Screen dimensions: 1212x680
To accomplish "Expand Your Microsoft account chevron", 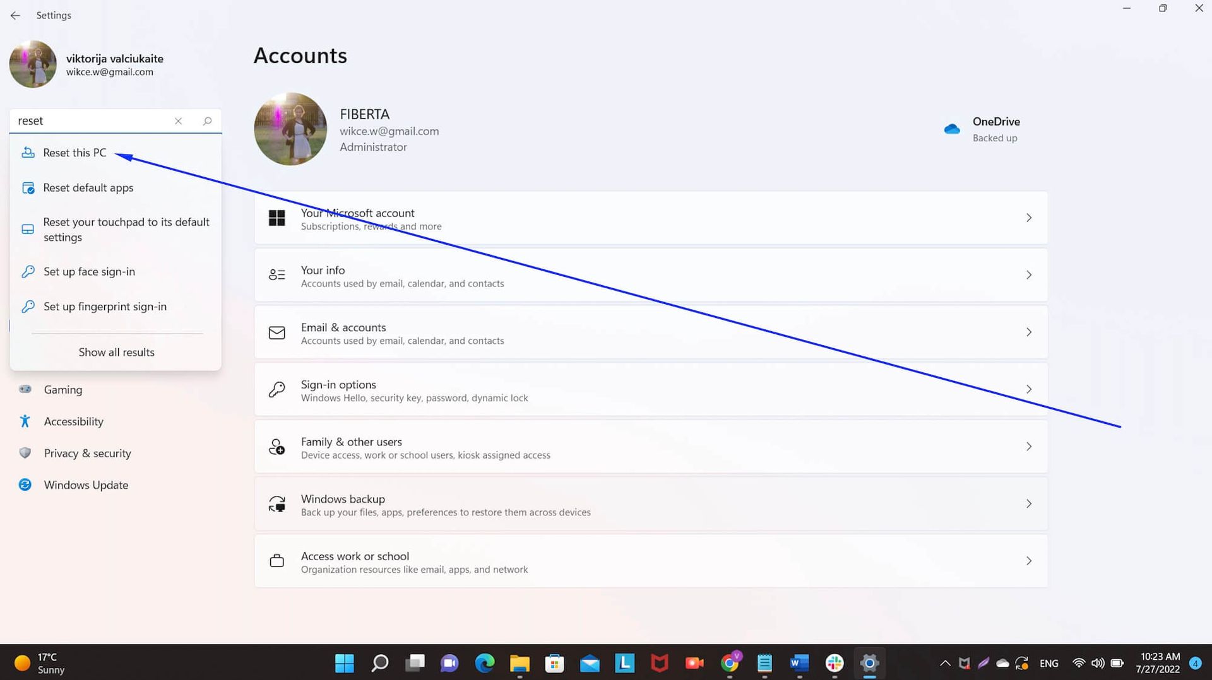I will coord(1028,218).
